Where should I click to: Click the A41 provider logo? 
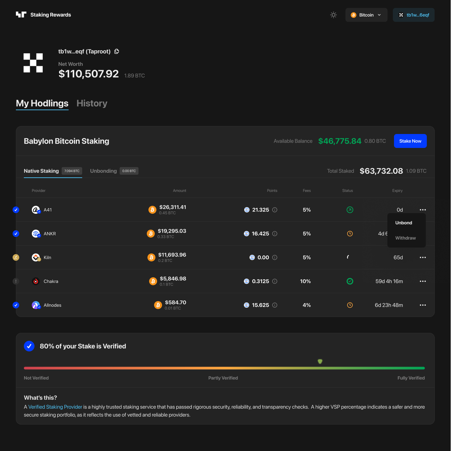coord(36,210)
